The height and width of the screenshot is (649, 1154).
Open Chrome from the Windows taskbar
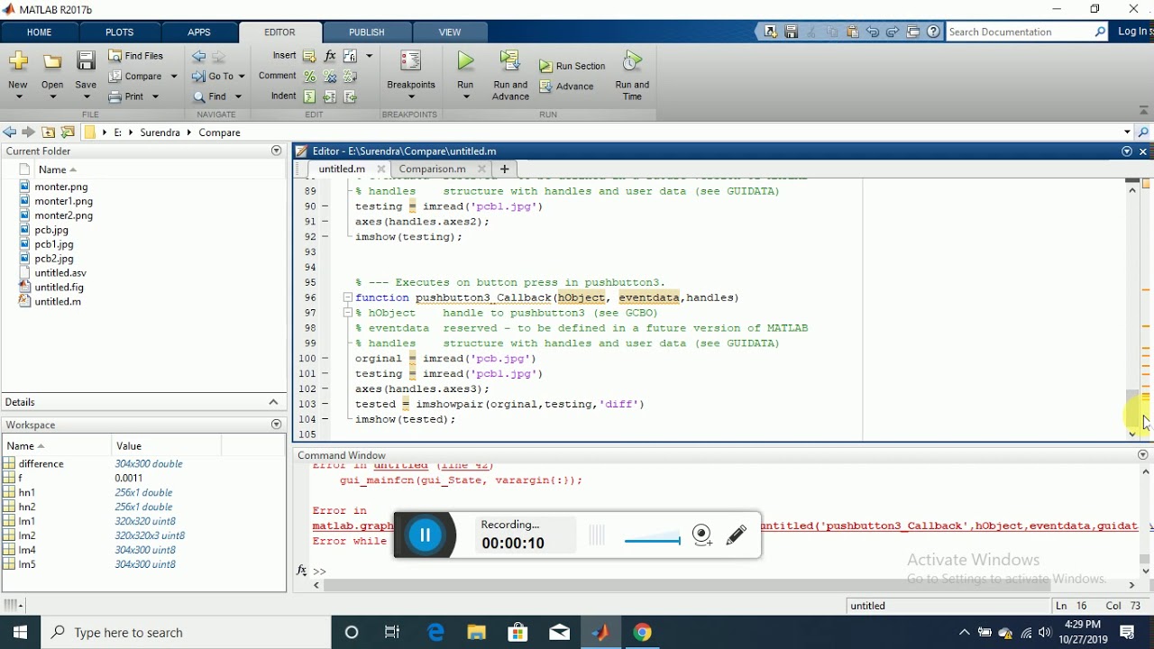[x=642, y=633]
